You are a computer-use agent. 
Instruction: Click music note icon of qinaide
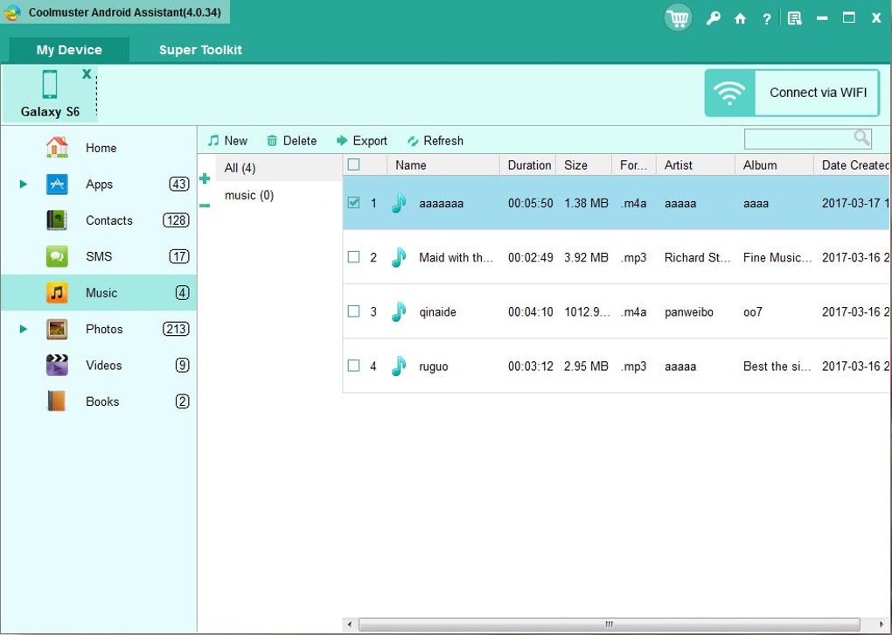click(399, 311)
